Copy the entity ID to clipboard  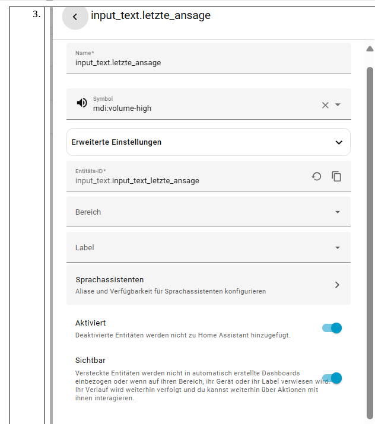(x=336, y=176)
